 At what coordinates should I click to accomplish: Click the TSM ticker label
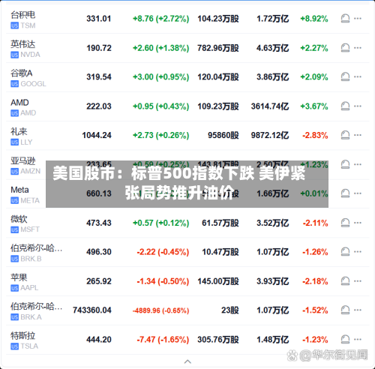coord(28,25)
